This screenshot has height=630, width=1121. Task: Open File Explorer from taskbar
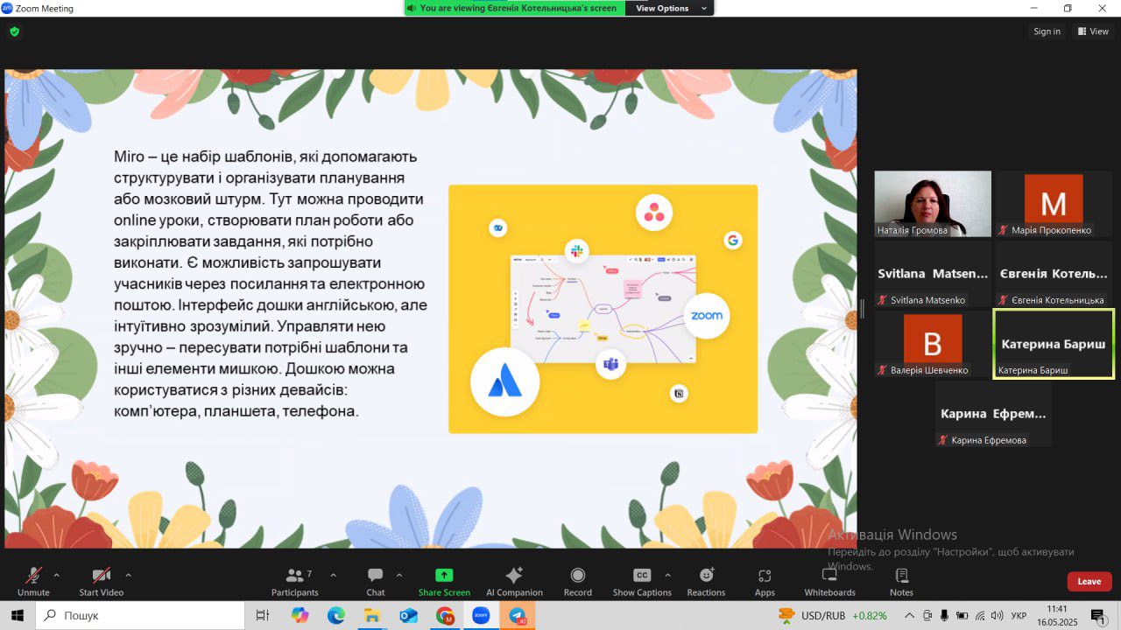point(372,615)
